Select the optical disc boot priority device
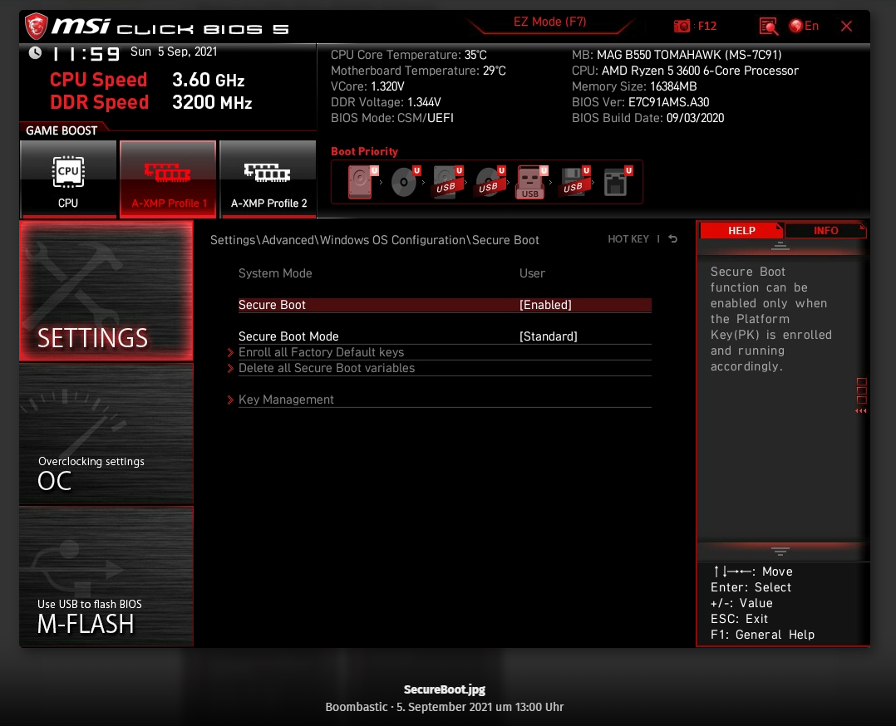This screenshot has width=896, height=726. 405,182
